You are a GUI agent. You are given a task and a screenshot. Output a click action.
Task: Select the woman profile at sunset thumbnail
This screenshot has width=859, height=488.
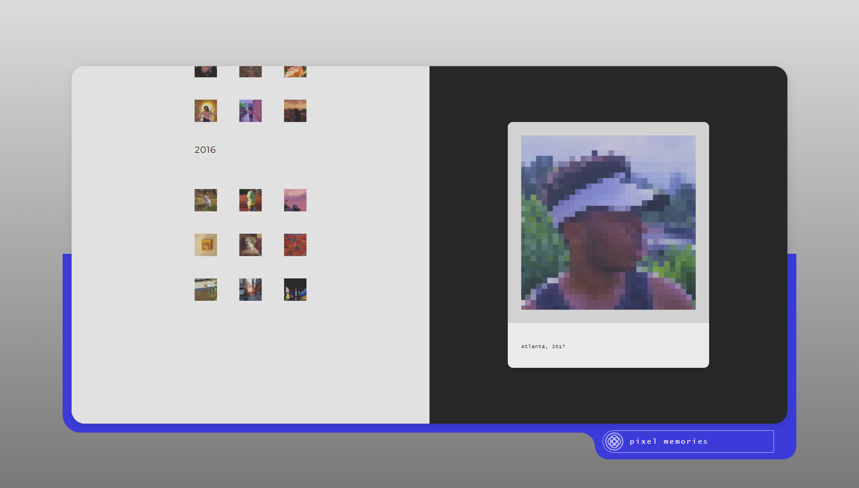coord(295,111)
